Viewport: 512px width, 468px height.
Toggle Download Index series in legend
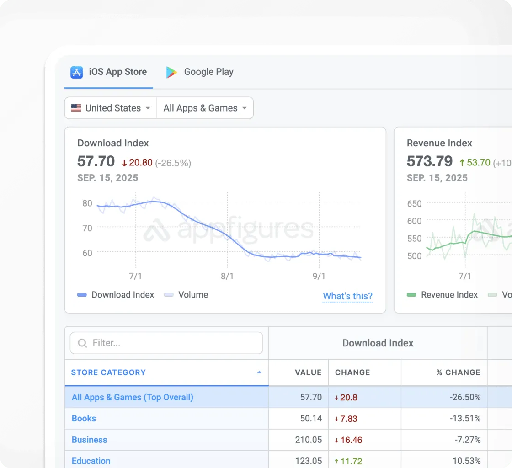[116, 295]
